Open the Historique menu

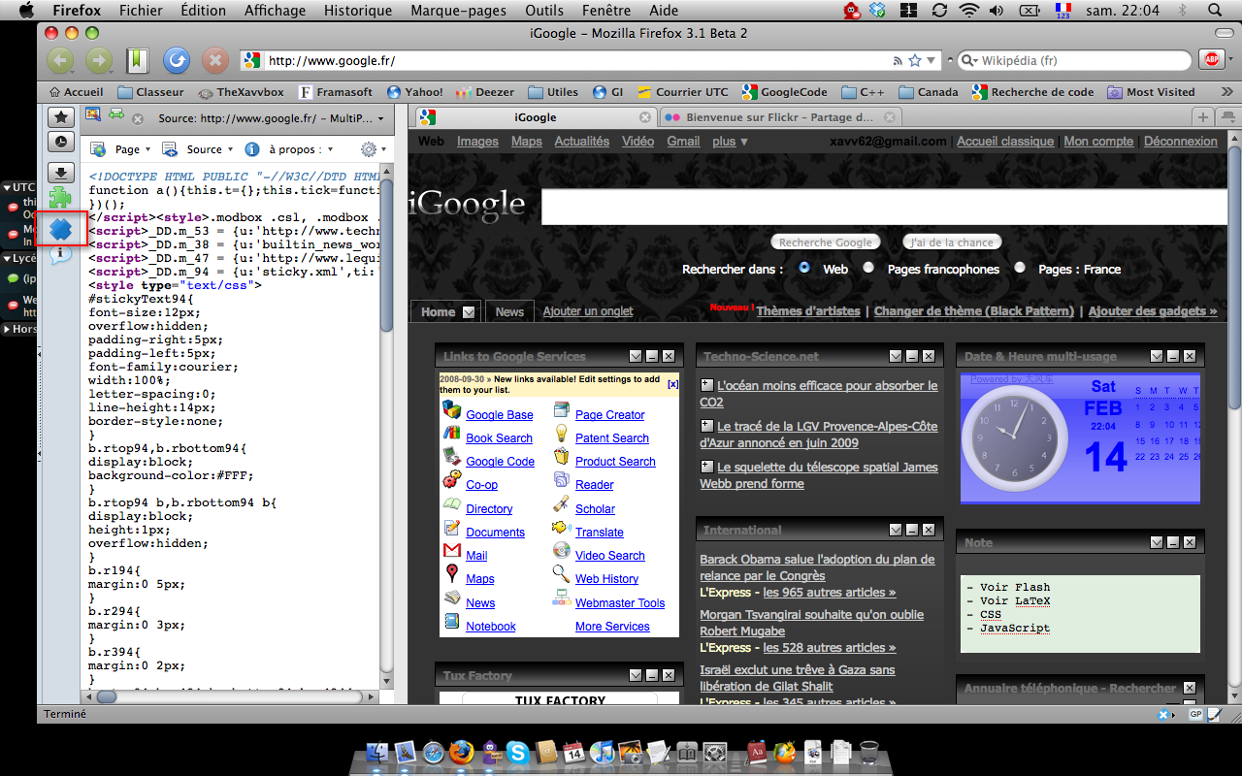pyautogui.click(x=358, y=11)
